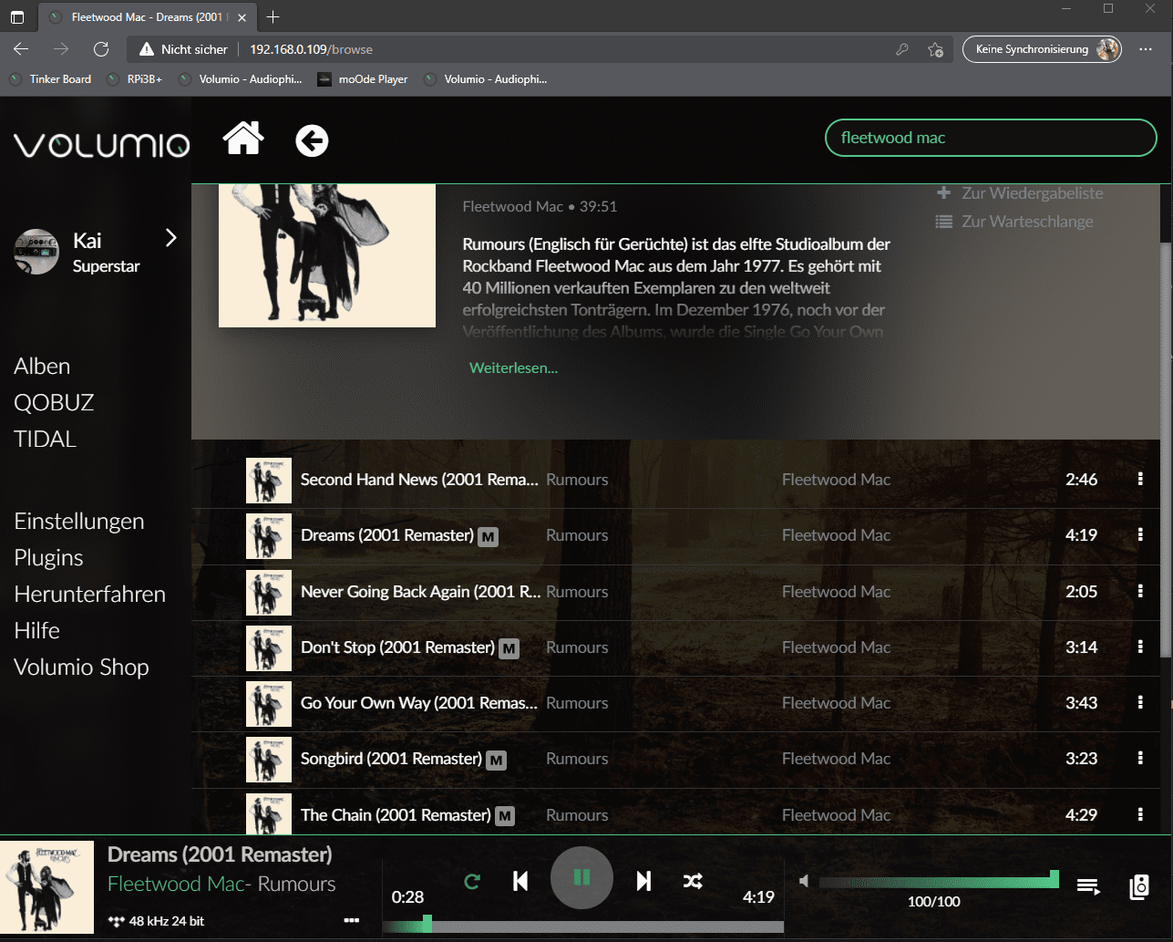Open the password key icon in address bar
The width and height of the screenshot is (1173, 942).
(902, 49)
